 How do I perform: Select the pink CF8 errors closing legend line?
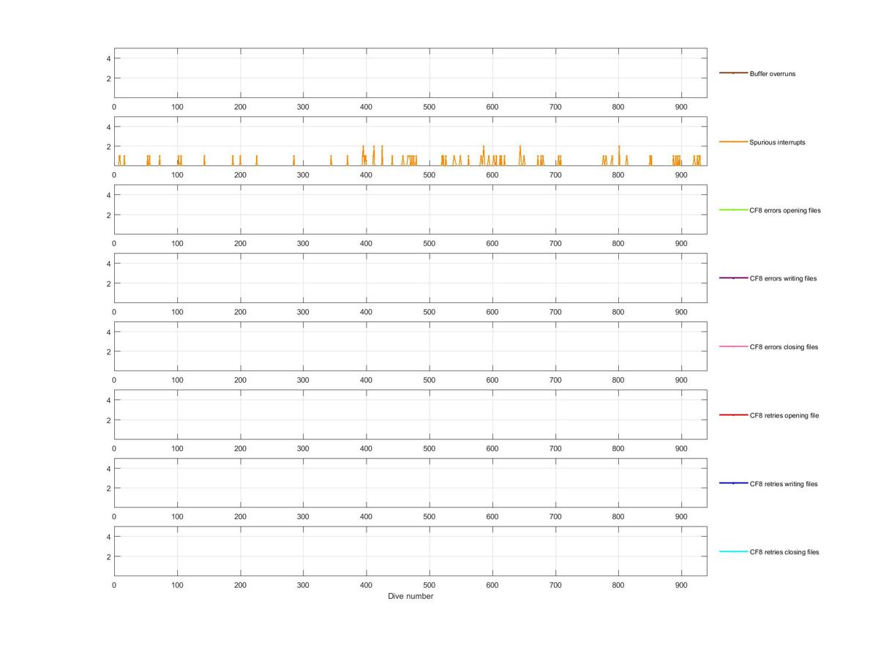coord(733,346)
